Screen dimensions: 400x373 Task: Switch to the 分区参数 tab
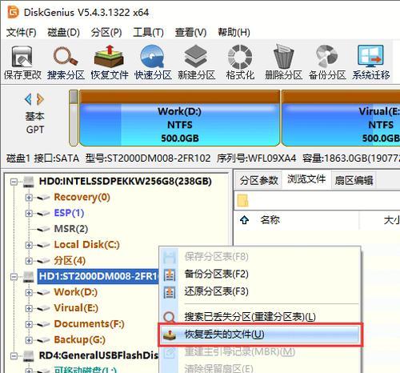[x=258, y=181]
